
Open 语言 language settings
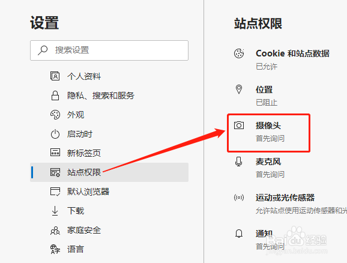pyautogui.click(x=76, y=249)
